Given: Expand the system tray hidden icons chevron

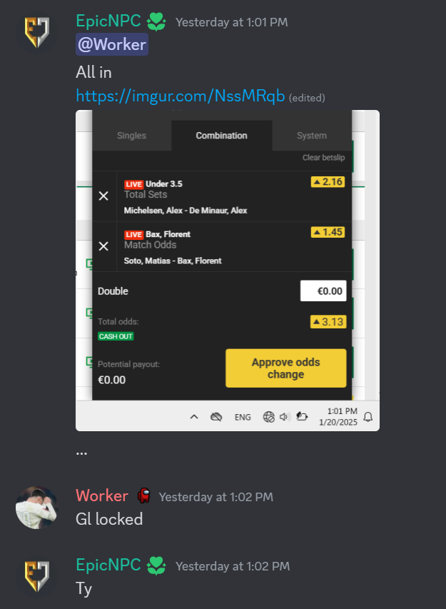Looking at the screenshot, I should coord(194,417).
